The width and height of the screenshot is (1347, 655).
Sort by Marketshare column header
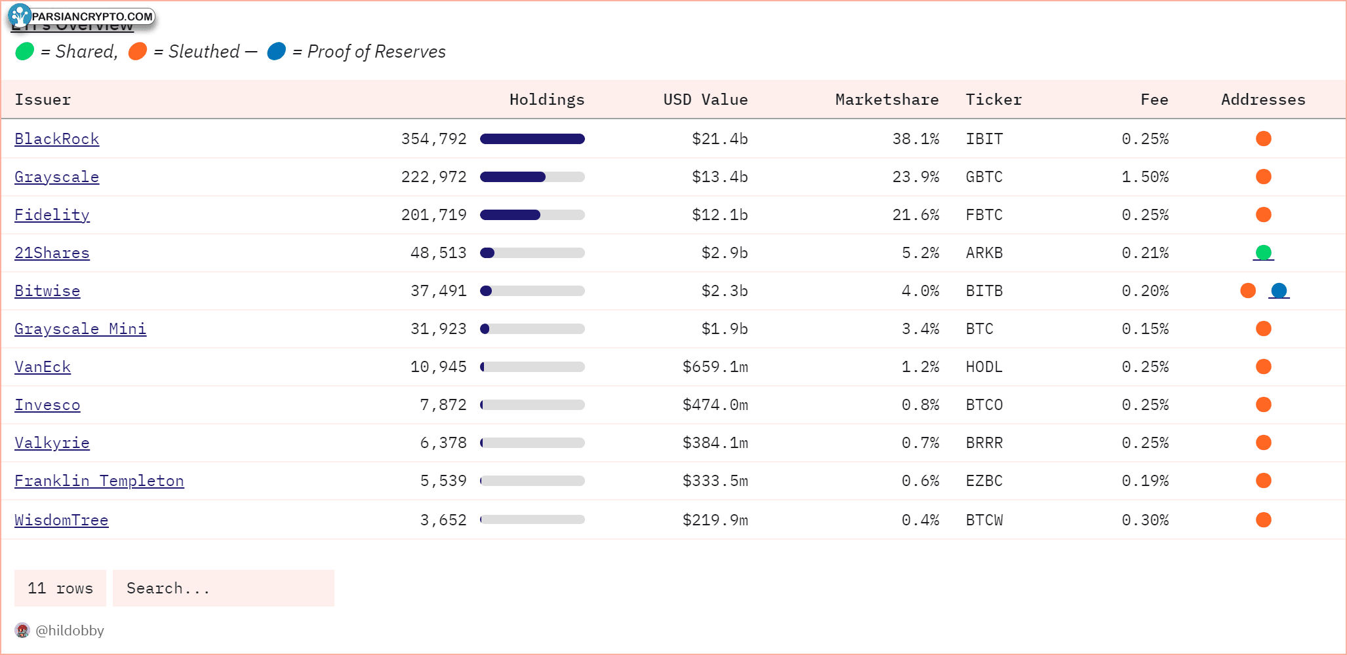point(887,100)
